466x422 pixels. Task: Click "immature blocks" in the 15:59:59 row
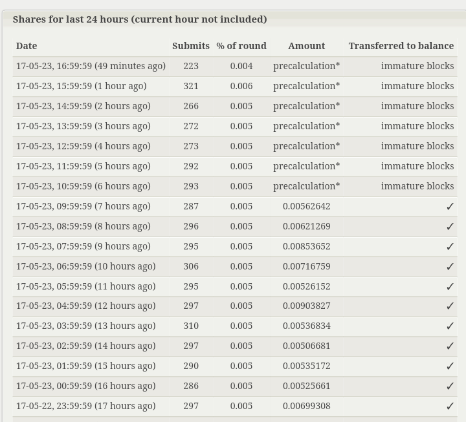(417, 86)
